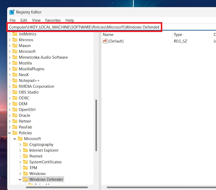The height and width of the screenshot is (190, 216).
Task: Select the (Default) value name
Action: 116,41
